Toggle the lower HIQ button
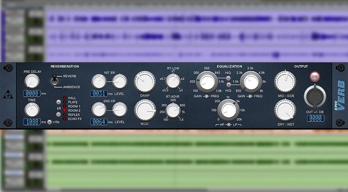 click(x=229, y=85)
